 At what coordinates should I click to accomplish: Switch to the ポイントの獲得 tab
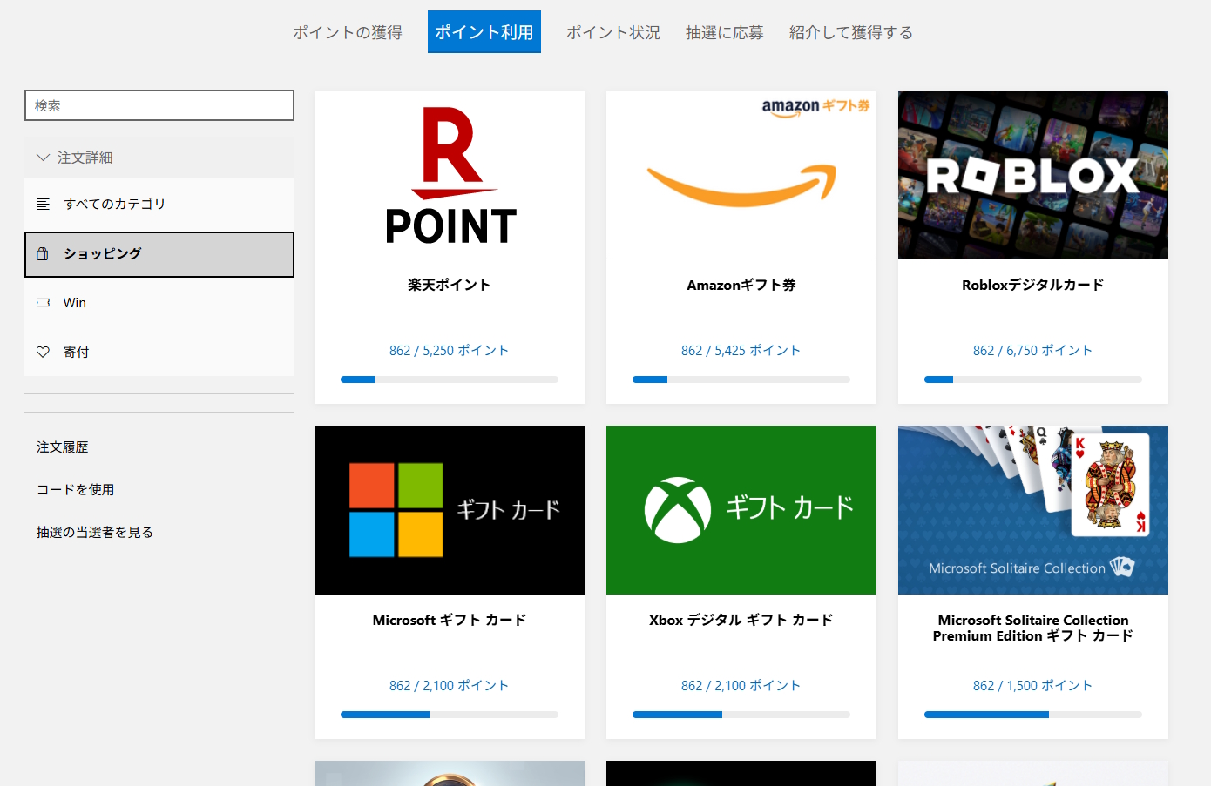348,32
